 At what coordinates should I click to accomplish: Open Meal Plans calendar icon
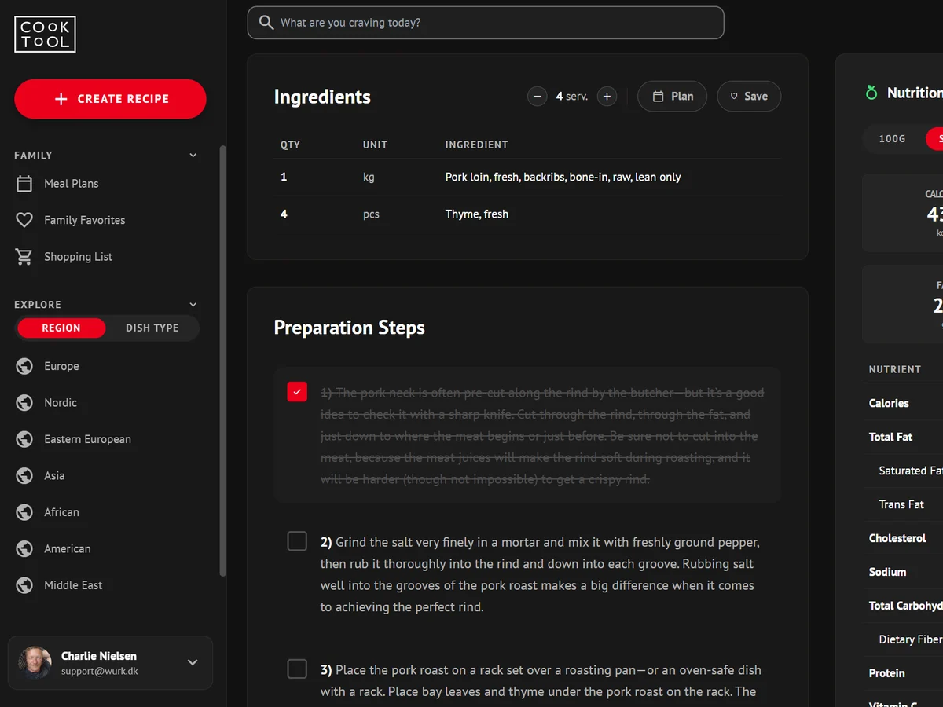pyautogui.click(x=24, y=184)
